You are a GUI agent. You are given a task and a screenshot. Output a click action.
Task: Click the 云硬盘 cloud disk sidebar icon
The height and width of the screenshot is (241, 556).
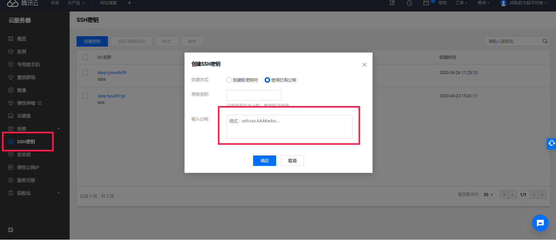tap(11, 116)
